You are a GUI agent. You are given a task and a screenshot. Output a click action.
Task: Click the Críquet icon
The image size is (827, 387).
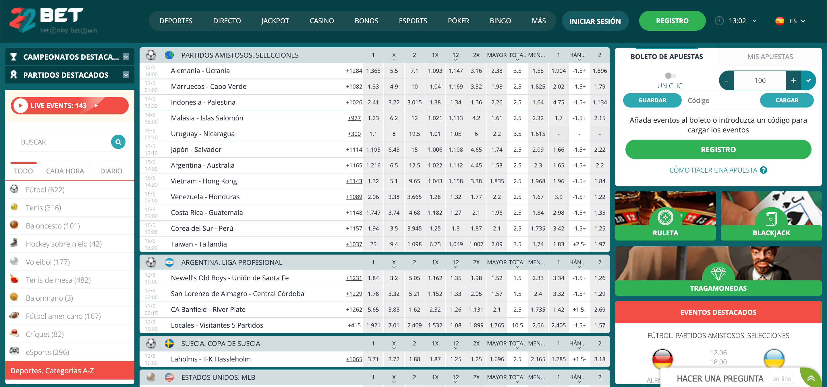coord(14,333)
